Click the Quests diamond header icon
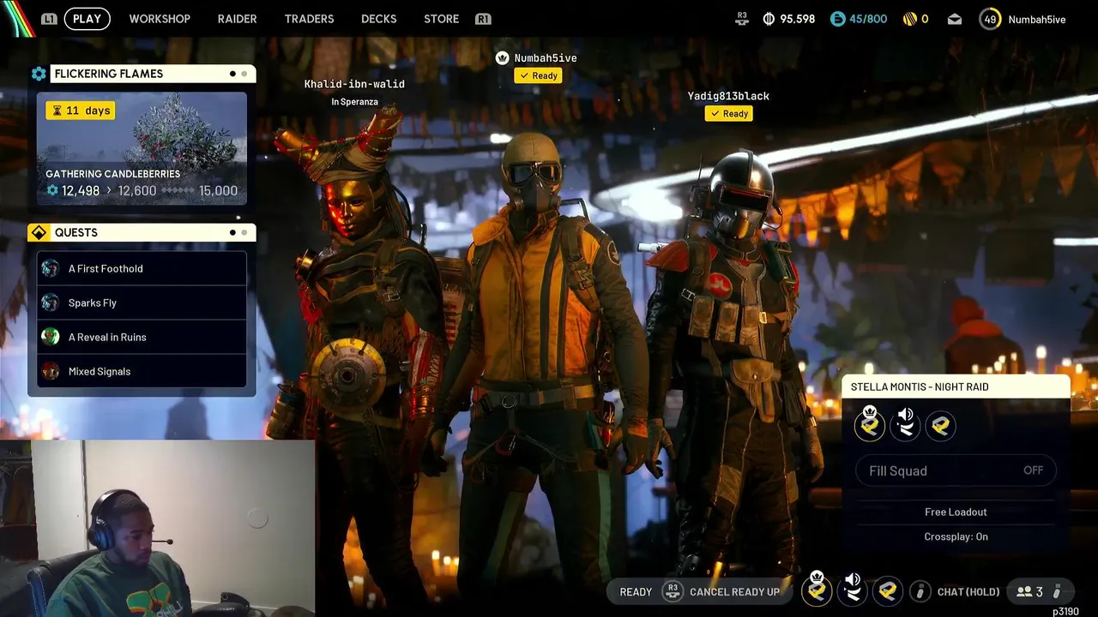Image resolution: width=1098 pixels, height=617 pixels. pyautogui.click(x=39, y=232)
